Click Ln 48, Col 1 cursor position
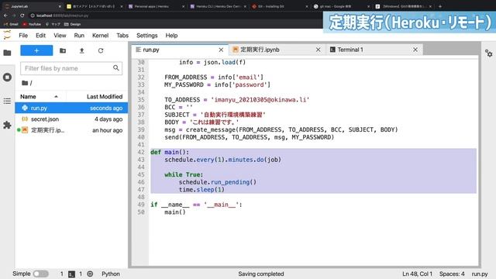This screenshot has height=279, width=496. click(417, 274)
